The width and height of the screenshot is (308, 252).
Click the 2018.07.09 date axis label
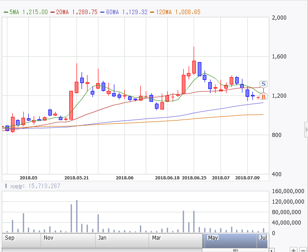247,178
